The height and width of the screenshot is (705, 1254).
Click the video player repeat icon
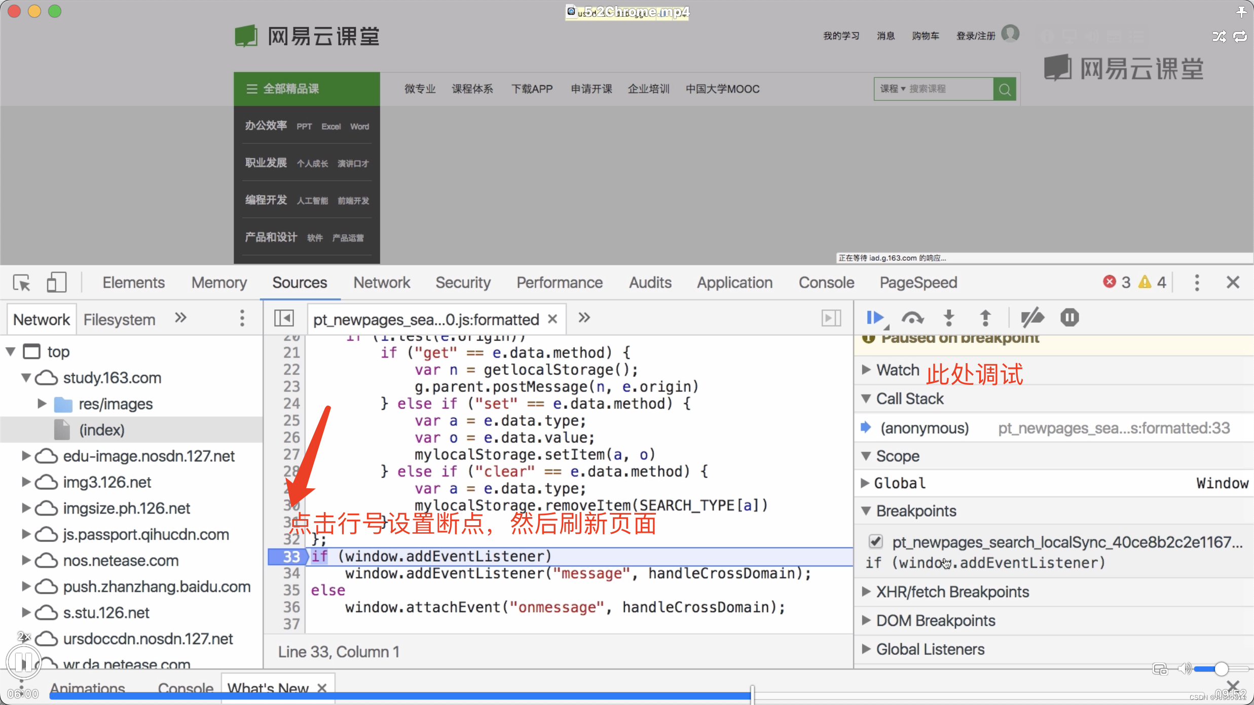[x=1240, y=36]
